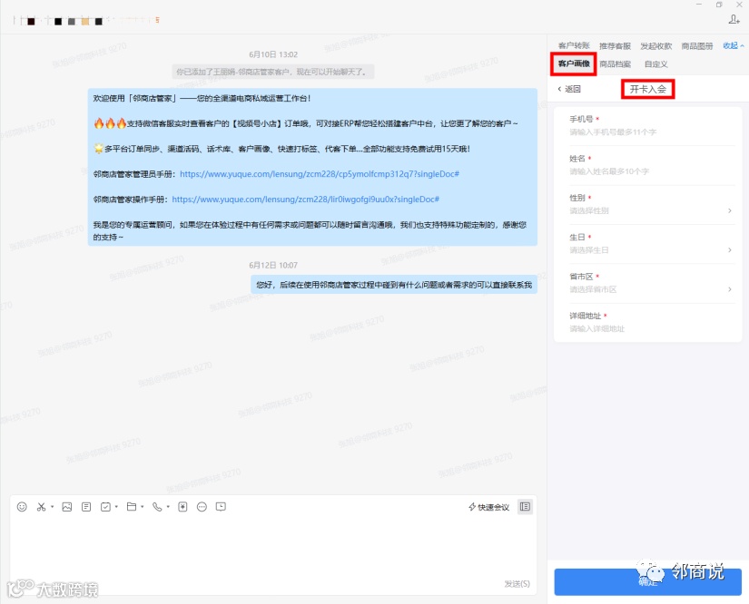Click the 发送(S) send button
This screenshot has height=604, width=749.
click(x=517, y=583)
